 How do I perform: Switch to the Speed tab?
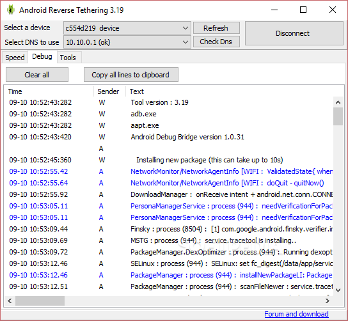click(x=15, y=58)
